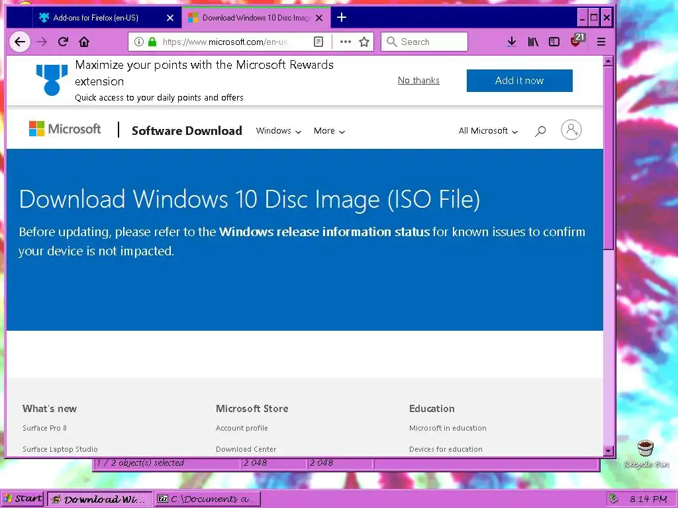Open the downloads arrow panel

coord(512,42)
